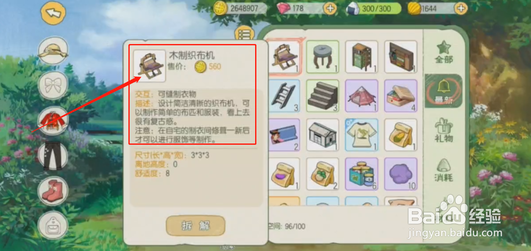
Task: Select the round stone stool item
Action: tap(322, 57)
